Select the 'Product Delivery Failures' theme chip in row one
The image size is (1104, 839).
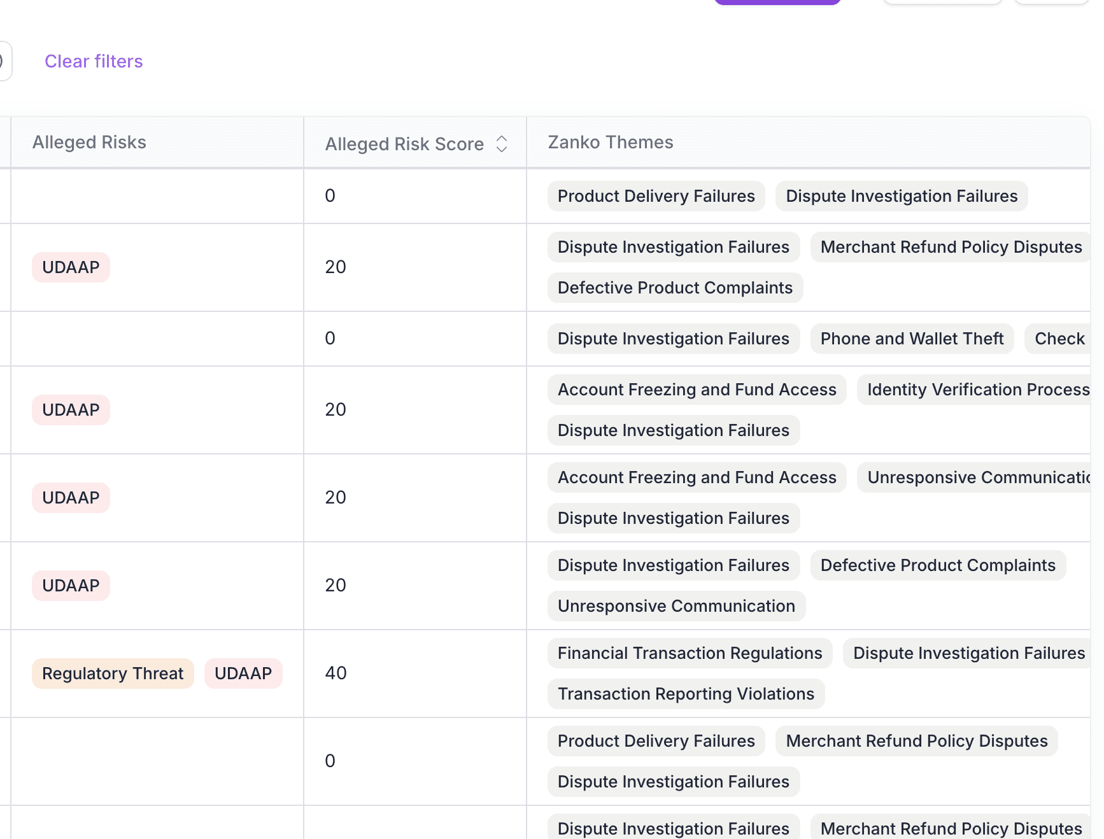656,196
